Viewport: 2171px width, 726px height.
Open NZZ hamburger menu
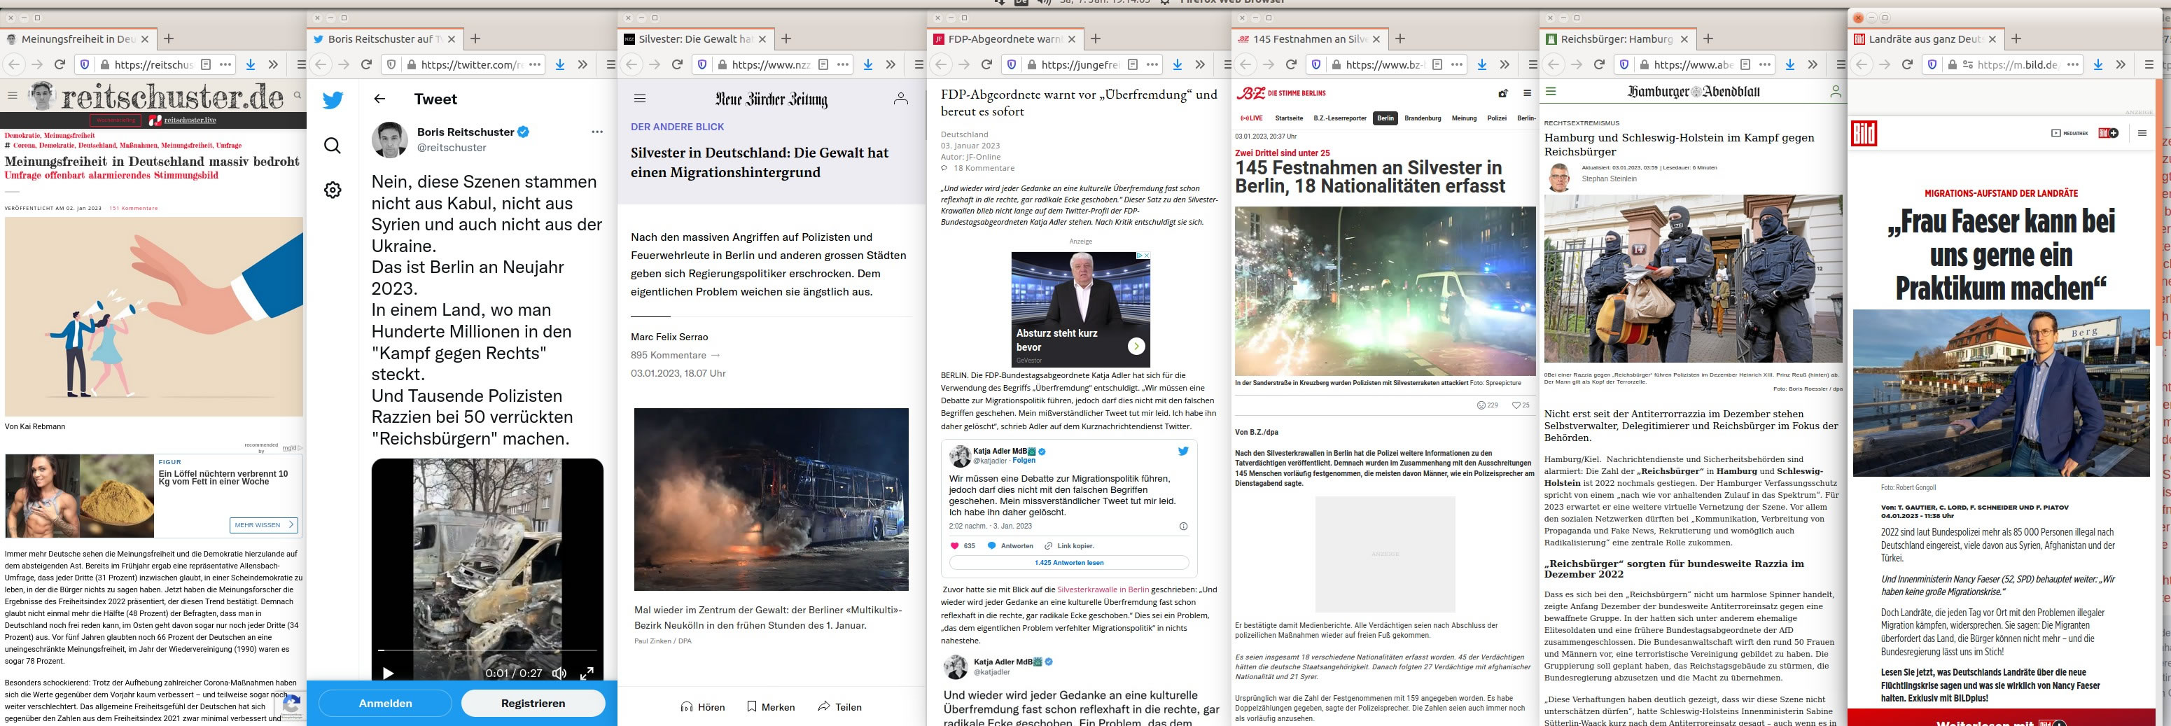coord(640,99)
